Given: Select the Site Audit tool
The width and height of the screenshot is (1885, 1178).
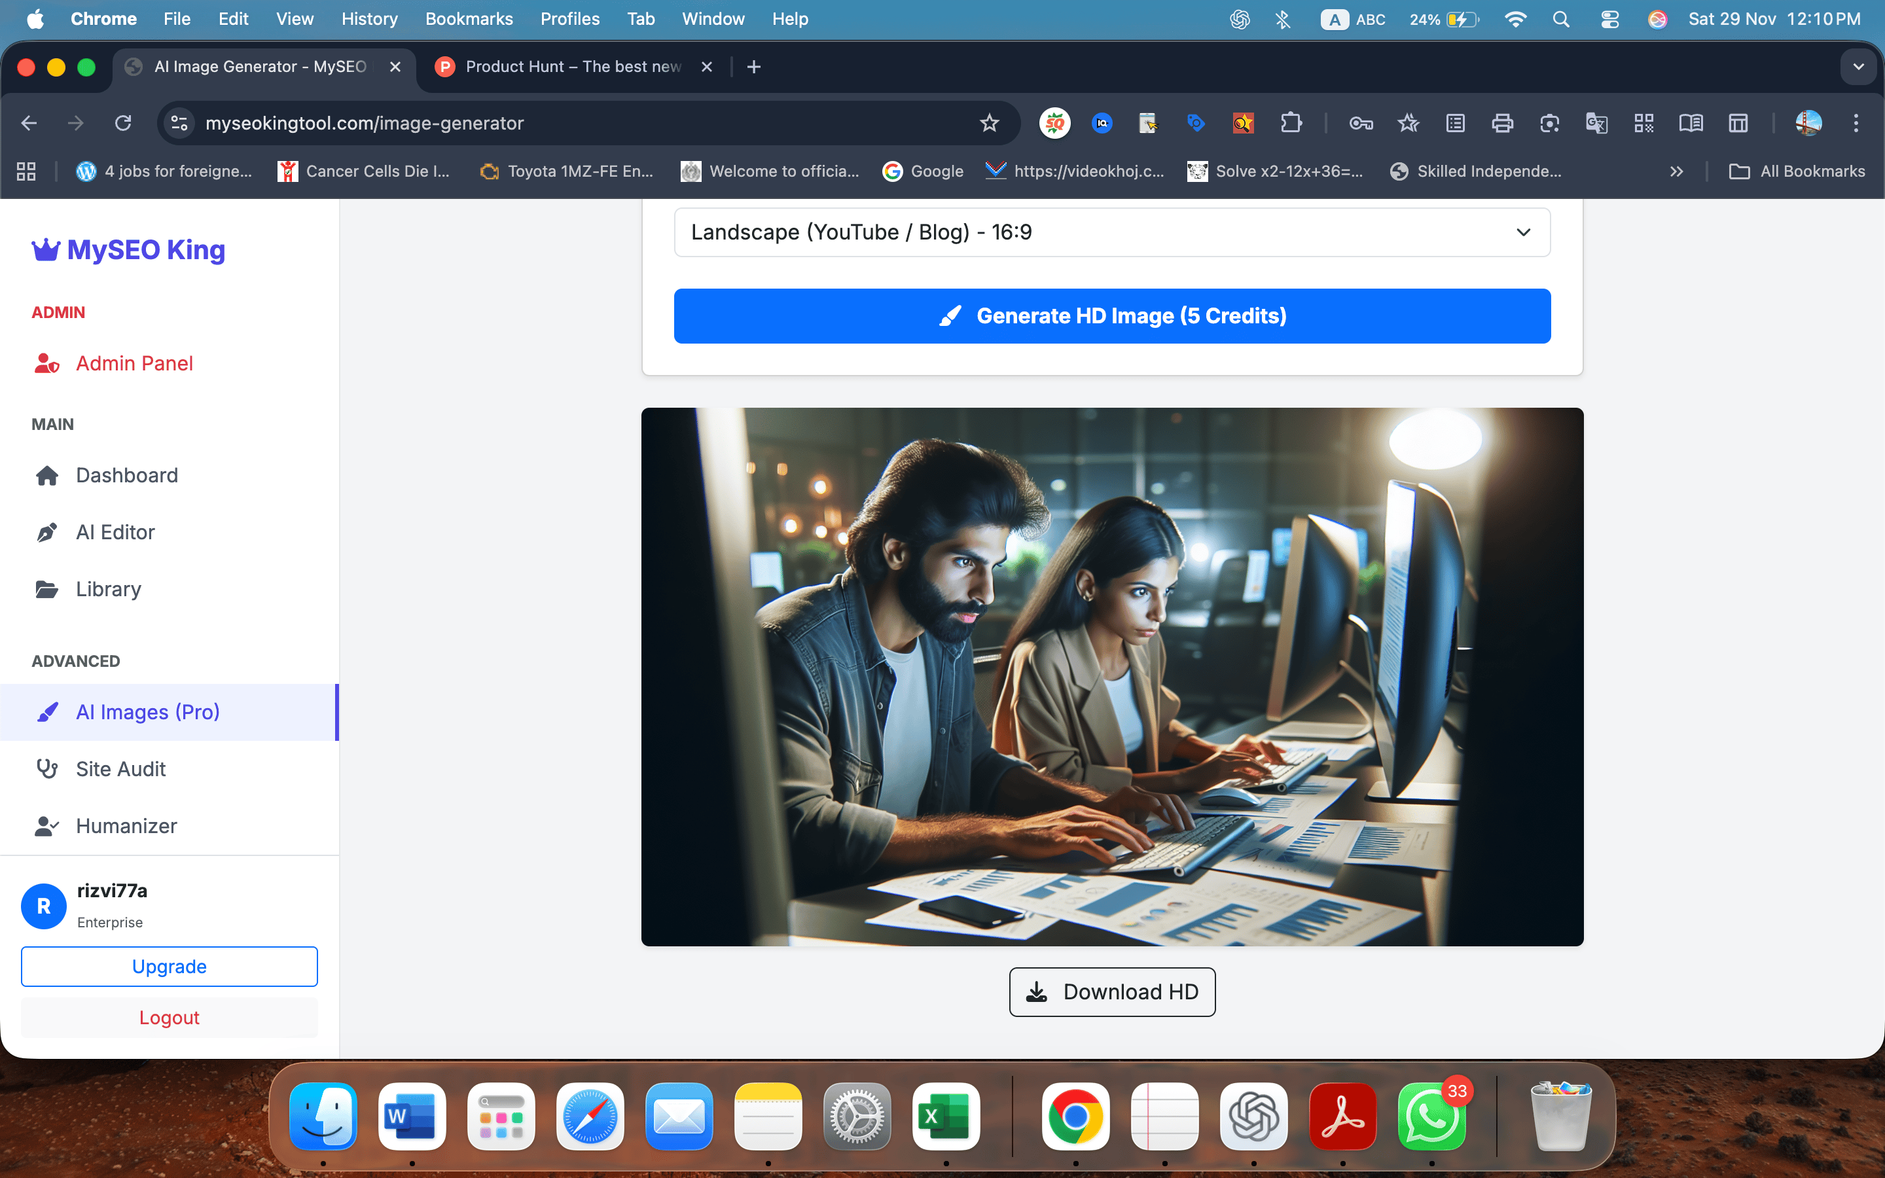Looking at the screenshot, I should point(120,769).
